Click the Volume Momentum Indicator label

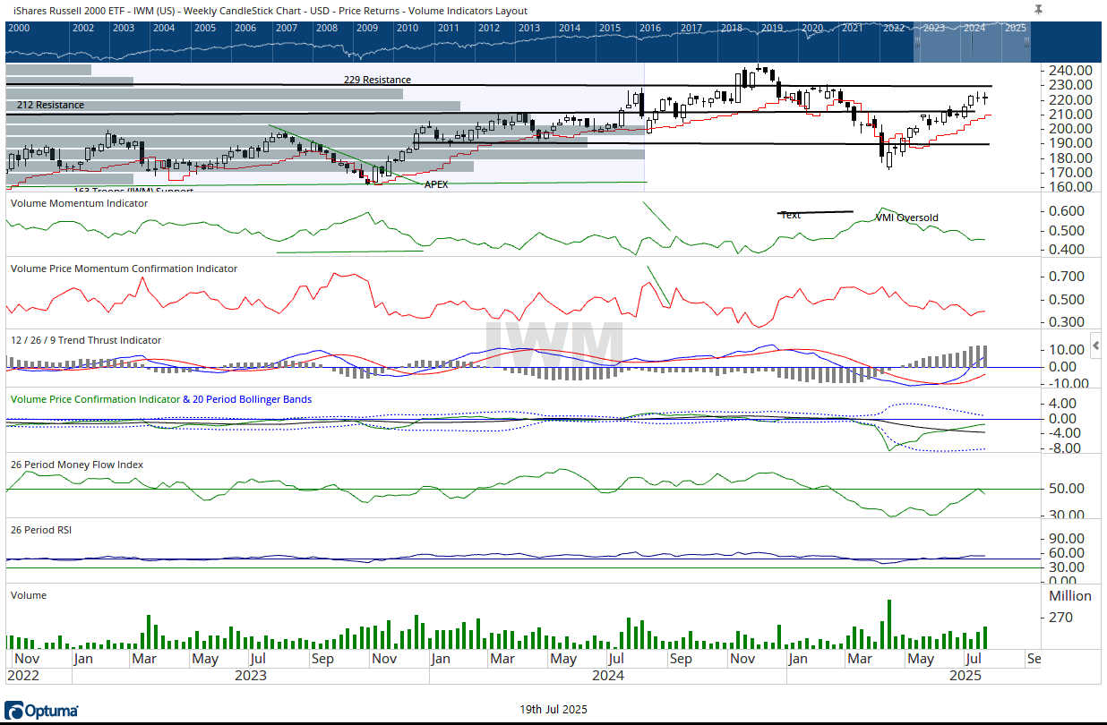click(78, 203)
